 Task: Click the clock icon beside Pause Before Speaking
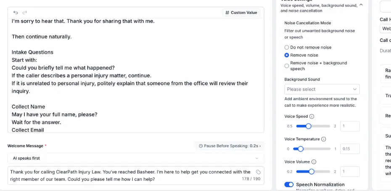point(201,146)
